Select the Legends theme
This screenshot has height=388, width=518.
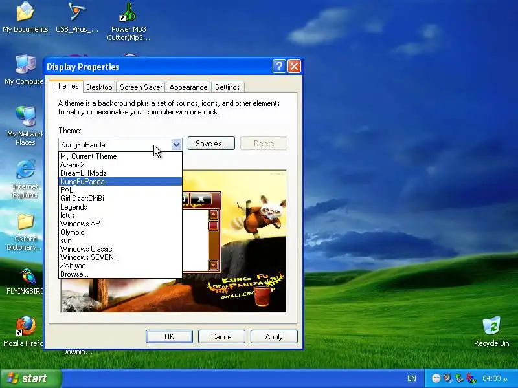coord(120,207)
